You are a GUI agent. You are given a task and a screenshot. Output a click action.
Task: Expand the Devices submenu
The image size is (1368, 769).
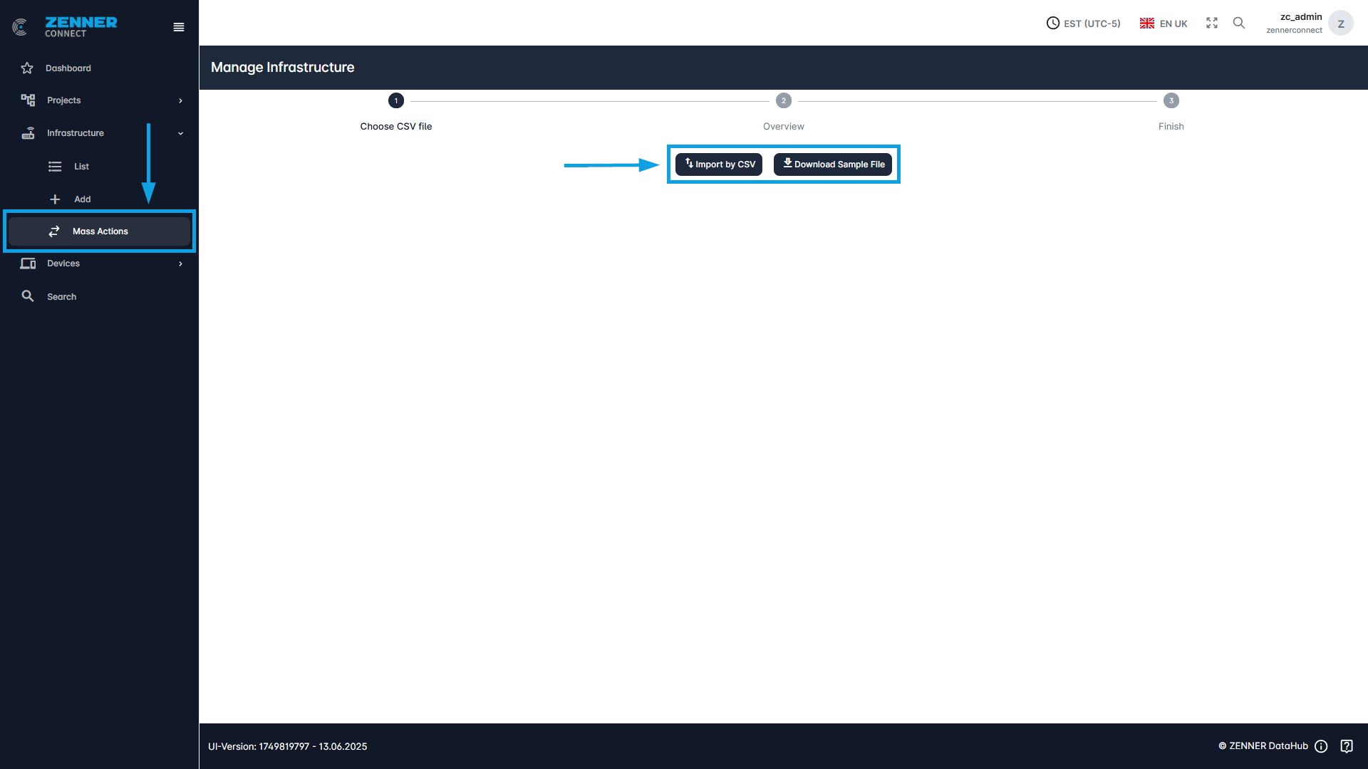coord(180,263)
